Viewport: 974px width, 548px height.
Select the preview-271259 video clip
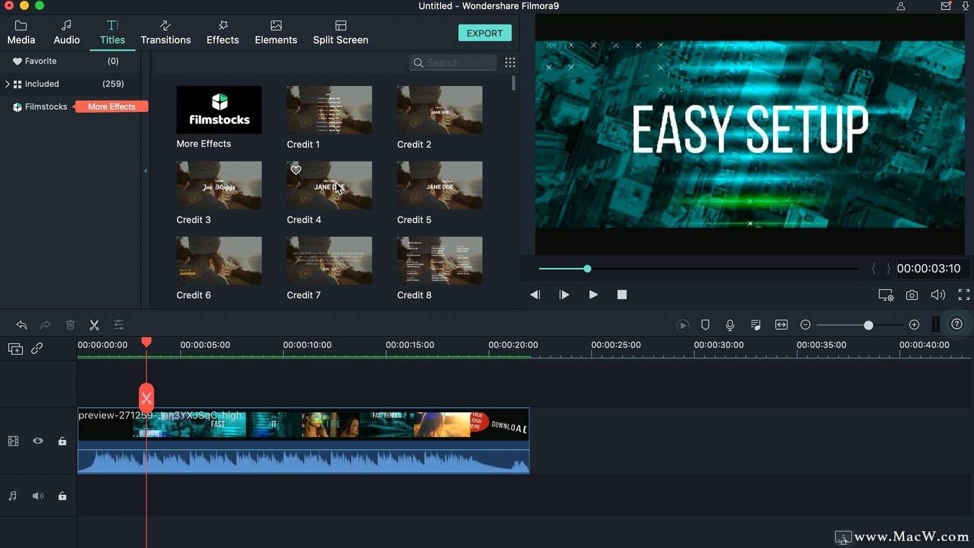[303, 440]
